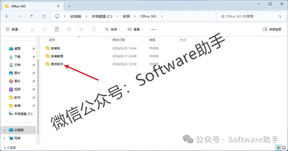This screenshot has height=151, width=288.
Task: Expand the 此电脑 tree node
Action: pos(5,130)
